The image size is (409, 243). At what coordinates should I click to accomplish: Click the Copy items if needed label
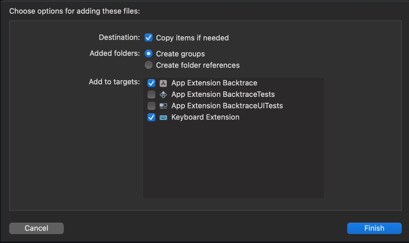tap(192, 37)
